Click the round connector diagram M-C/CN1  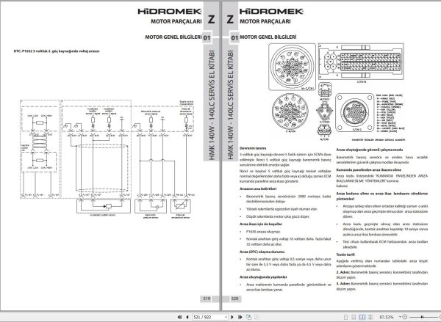point(292,67)
